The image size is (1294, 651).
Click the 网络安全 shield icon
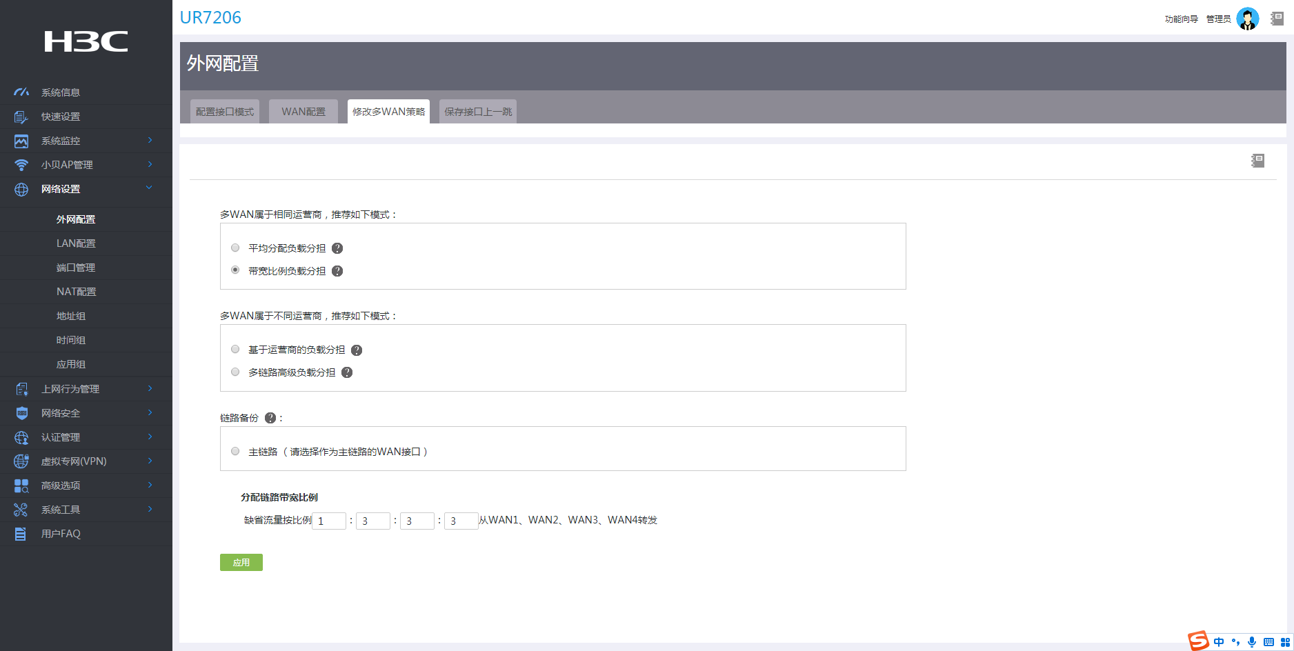pyautogui.click(x=21, y=413)
